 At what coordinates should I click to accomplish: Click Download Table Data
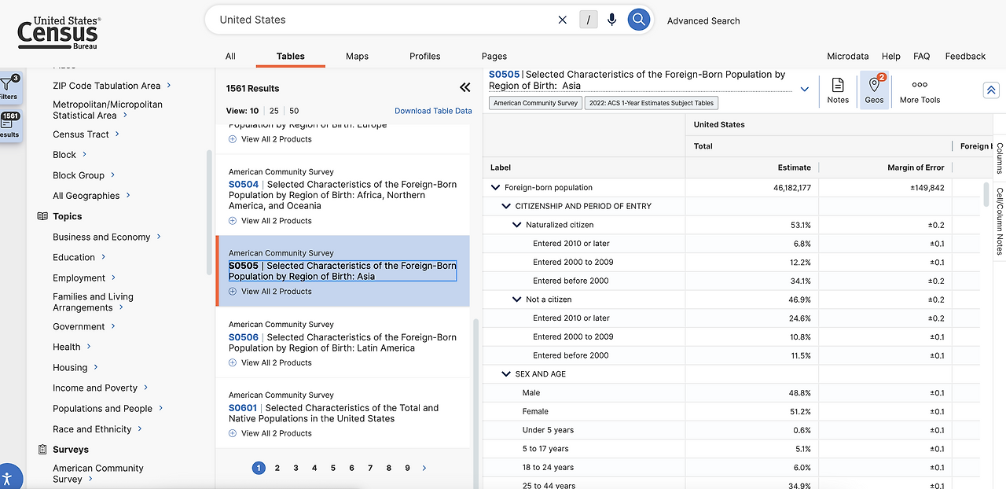click(x=433, y=111)
